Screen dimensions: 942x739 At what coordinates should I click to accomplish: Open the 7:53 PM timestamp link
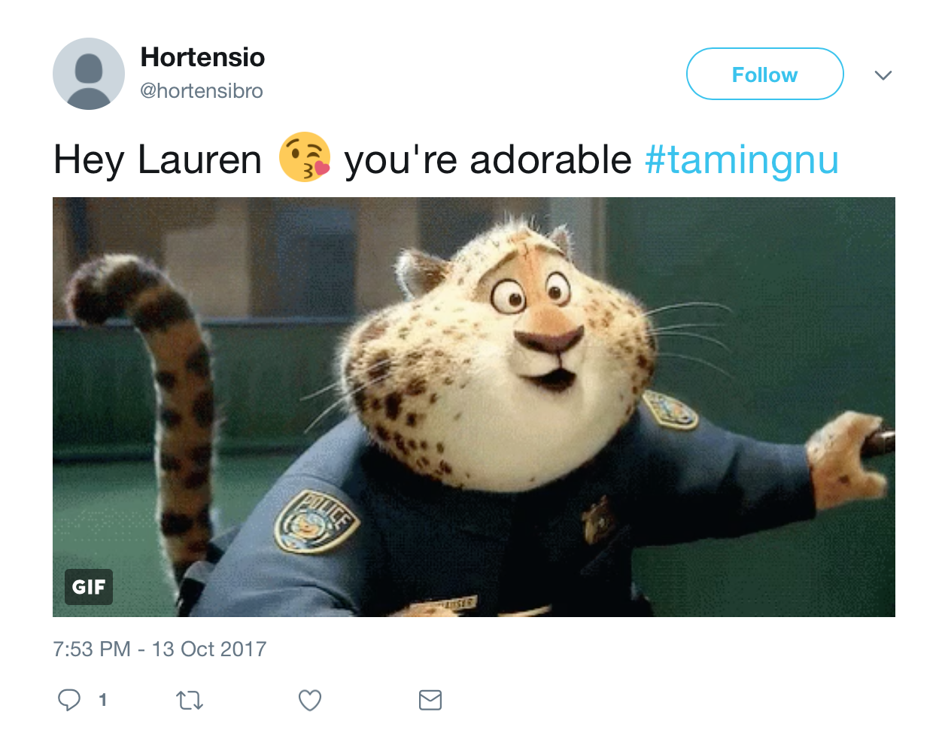tap(92, 649)
